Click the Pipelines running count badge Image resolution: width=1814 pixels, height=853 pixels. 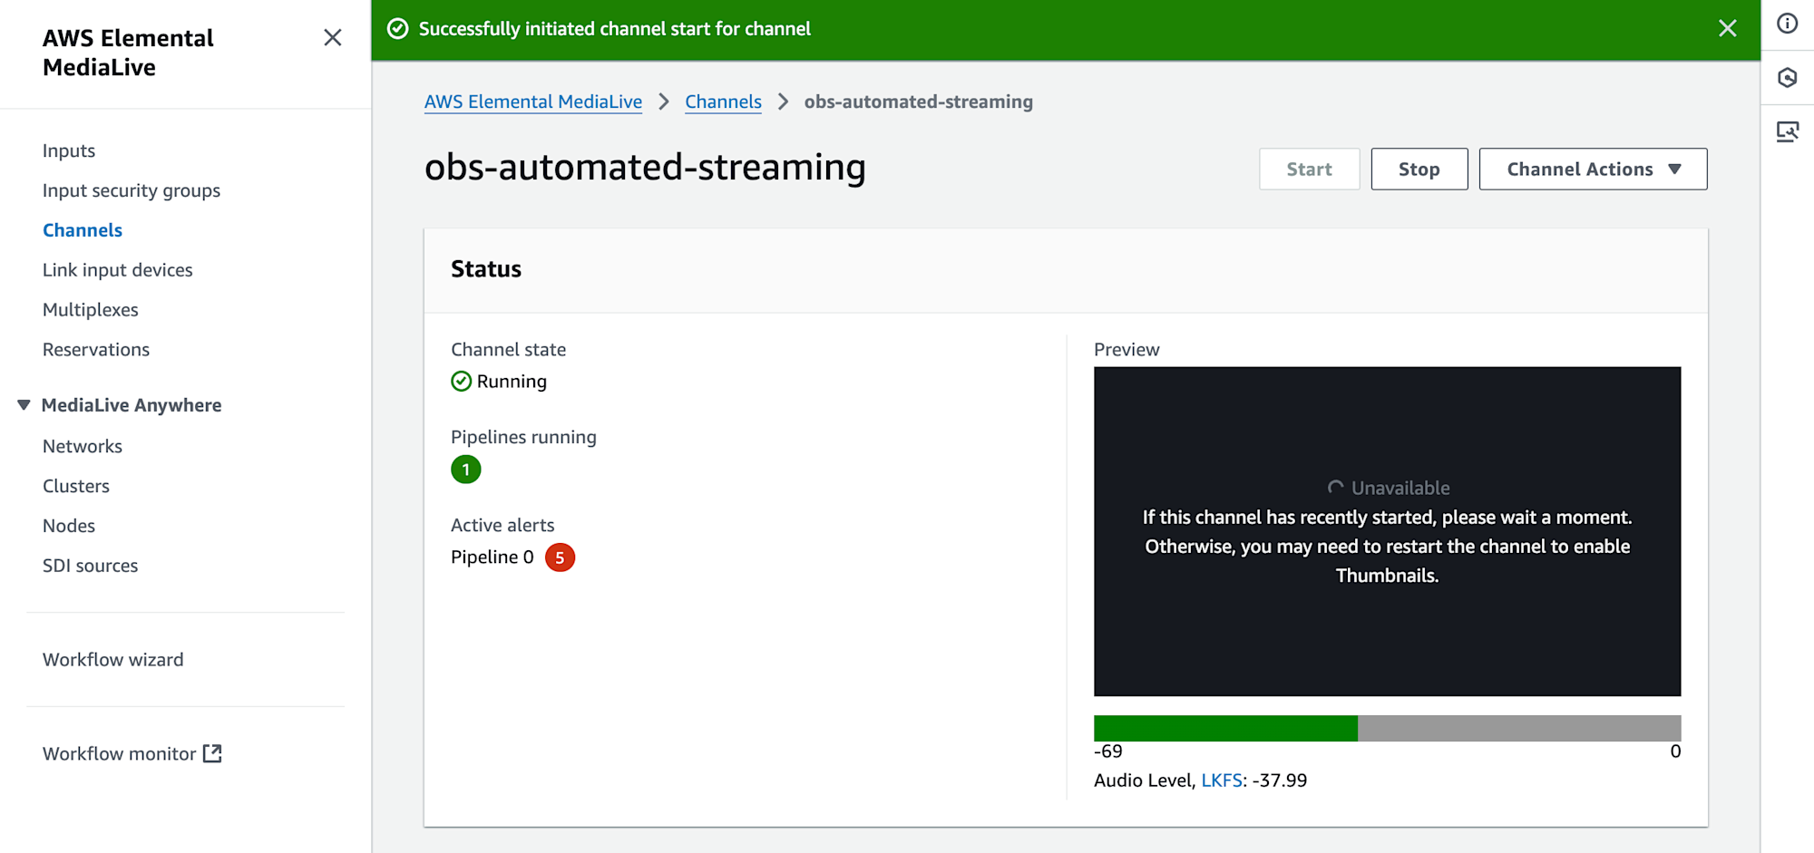[465, 470]
